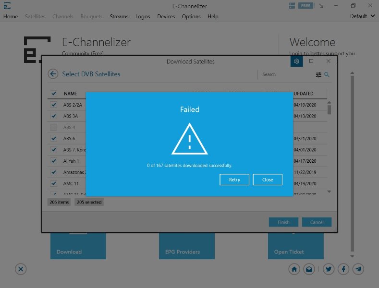Open the Telegram link icon
Image resolution: width=379 pixels, height=288 pixels.
coord(358,269)
